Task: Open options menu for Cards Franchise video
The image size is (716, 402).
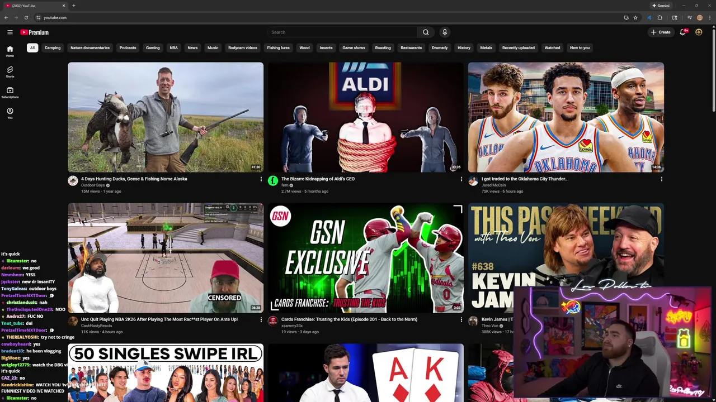Action: point(461,320)
